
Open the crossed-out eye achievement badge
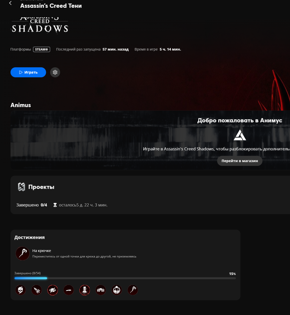tap(53, 290)
